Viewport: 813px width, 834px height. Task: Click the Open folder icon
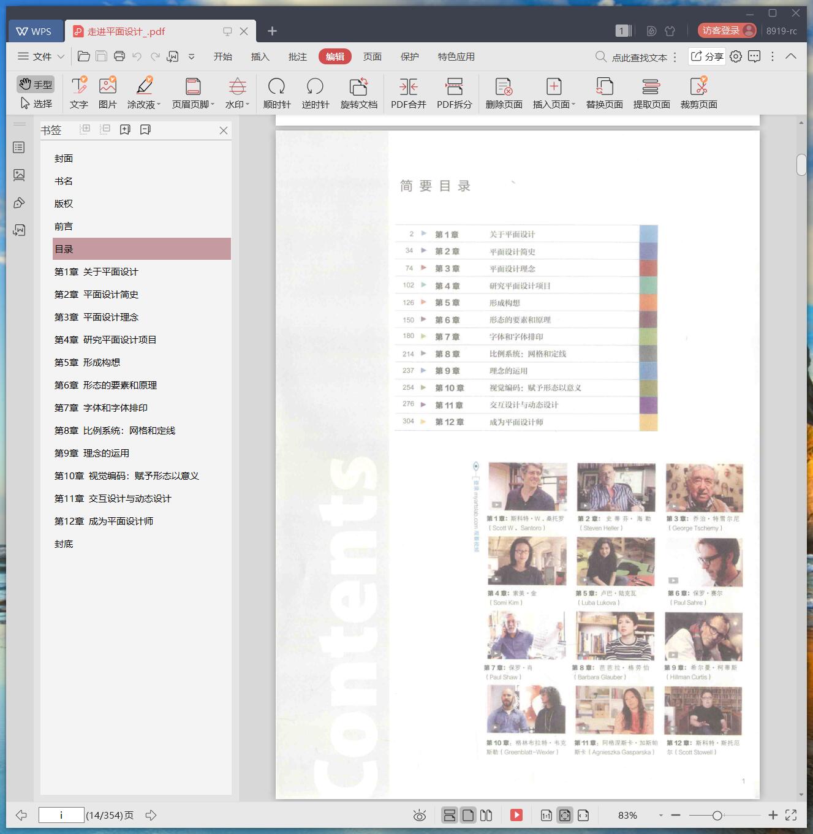[x=84, y=56]
